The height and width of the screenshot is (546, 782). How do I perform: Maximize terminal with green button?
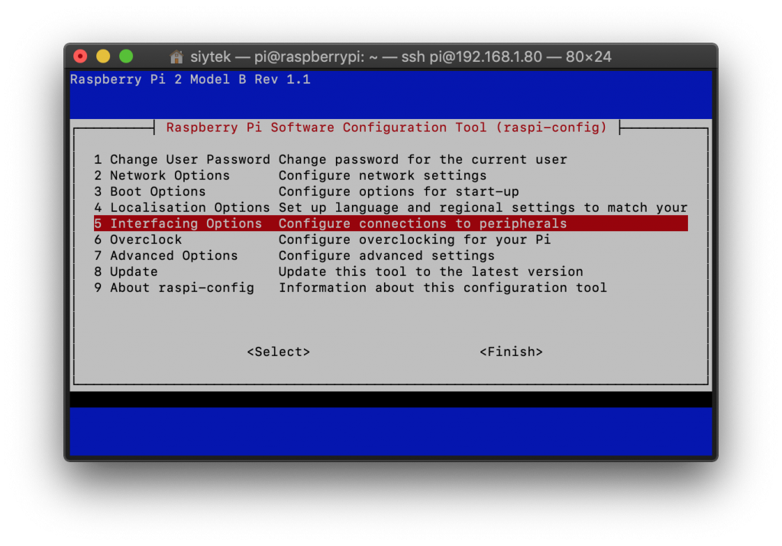(x=126, y=56)
